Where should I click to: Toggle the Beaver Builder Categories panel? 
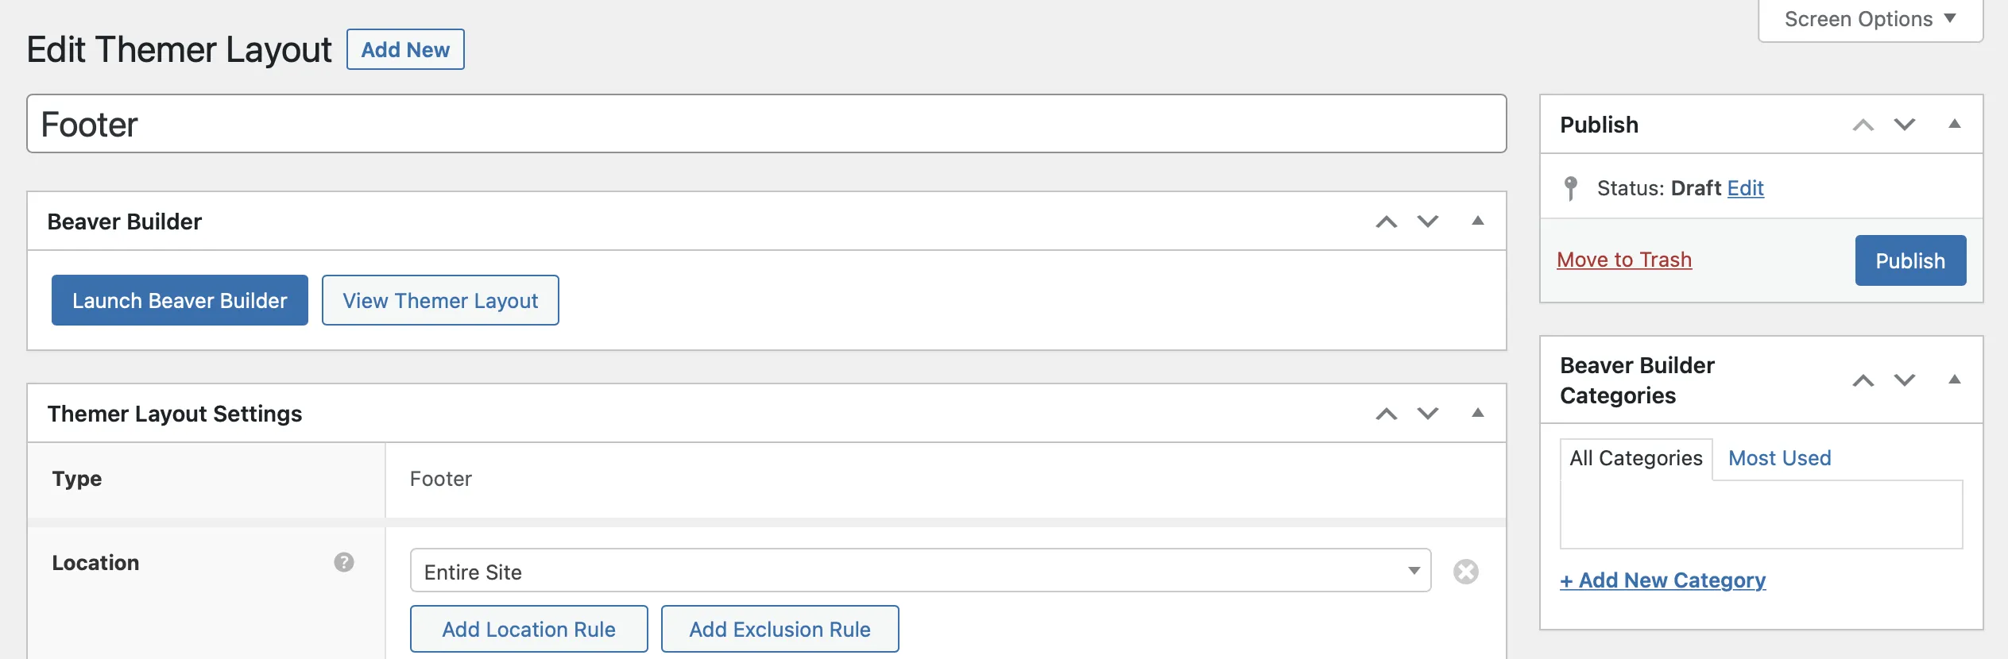click(1954, 380)
